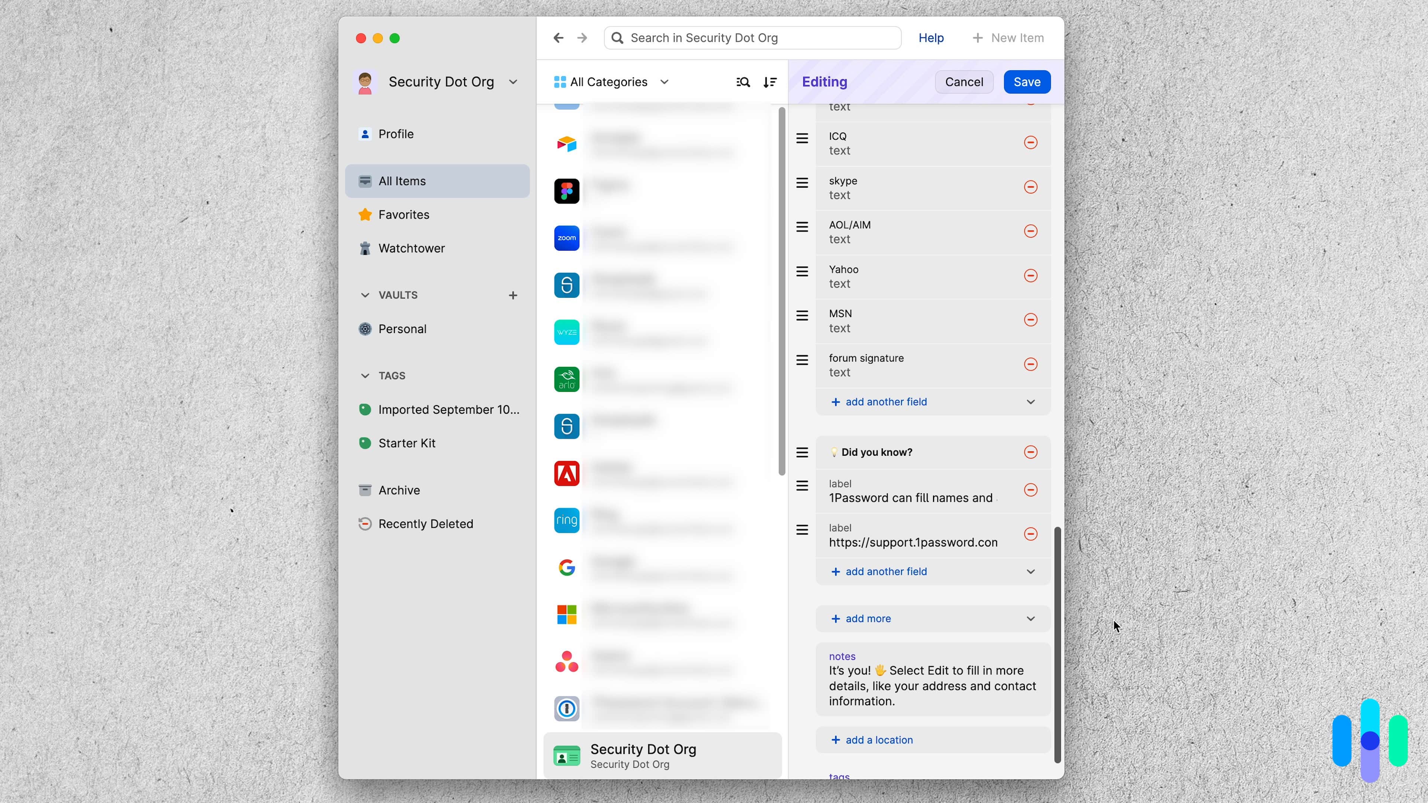Click the back navigation arrow
The image size is (1428, 803).
pos(558,38)
